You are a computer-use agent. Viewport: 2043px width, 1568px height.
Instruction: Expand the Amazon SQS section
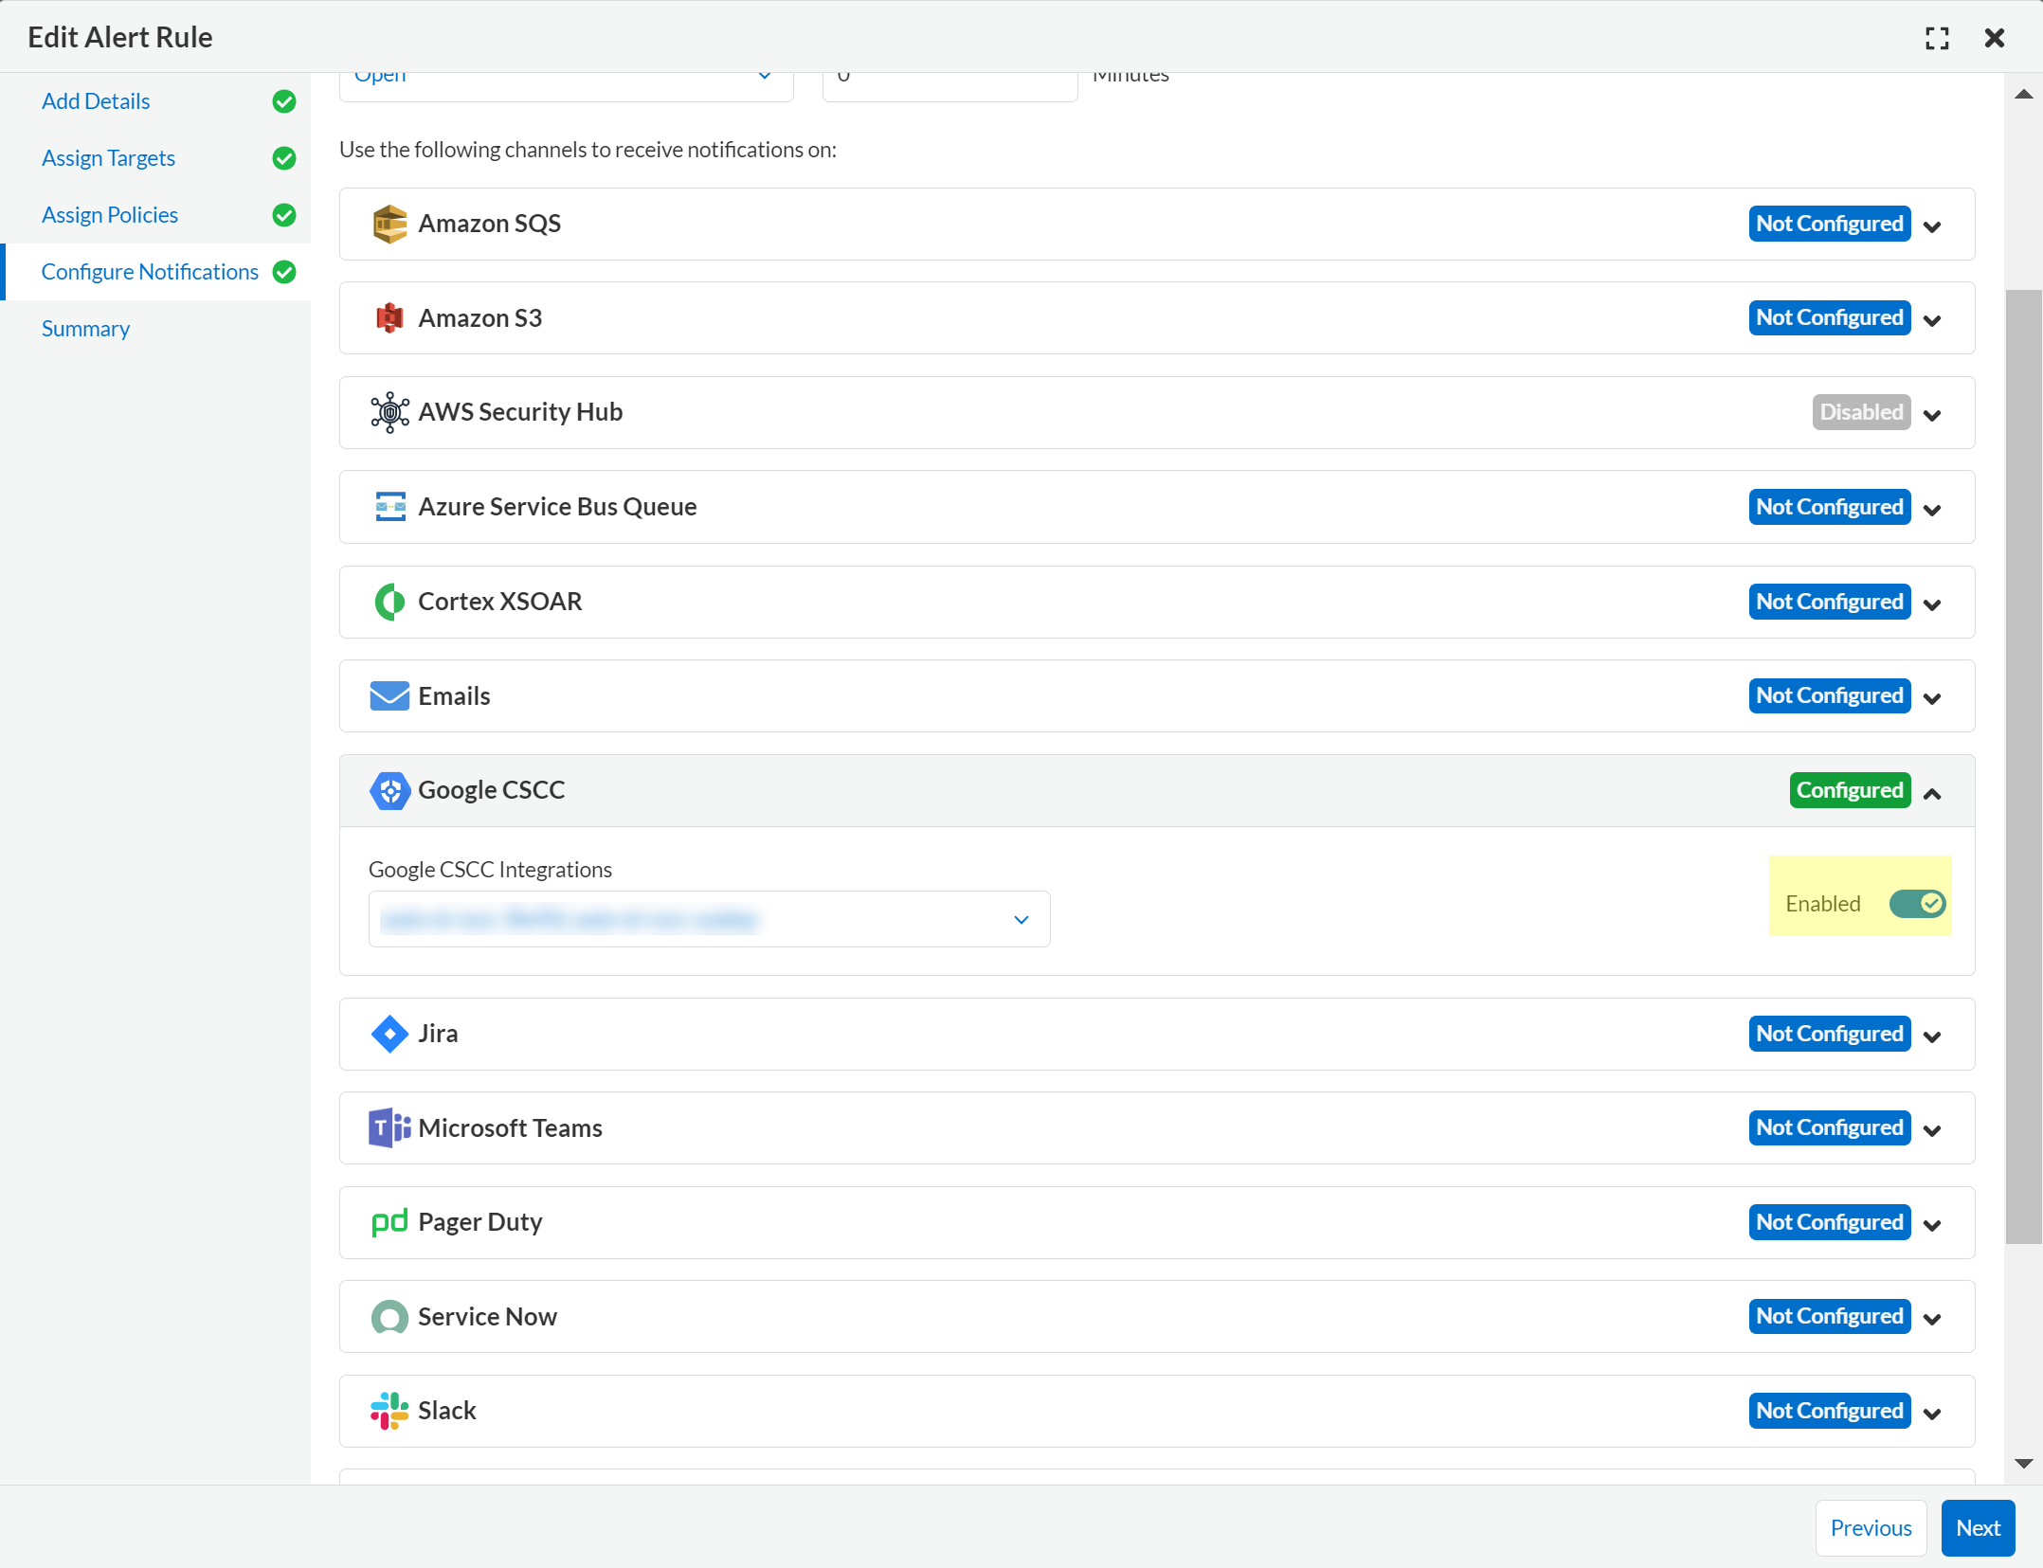click(x=1933, y=226)
